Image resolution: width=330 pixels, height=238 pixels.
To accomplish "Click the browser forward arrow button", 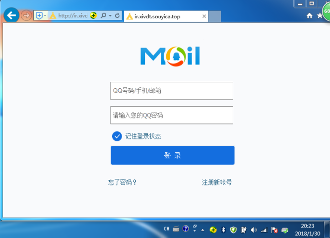I will [26, 15].
